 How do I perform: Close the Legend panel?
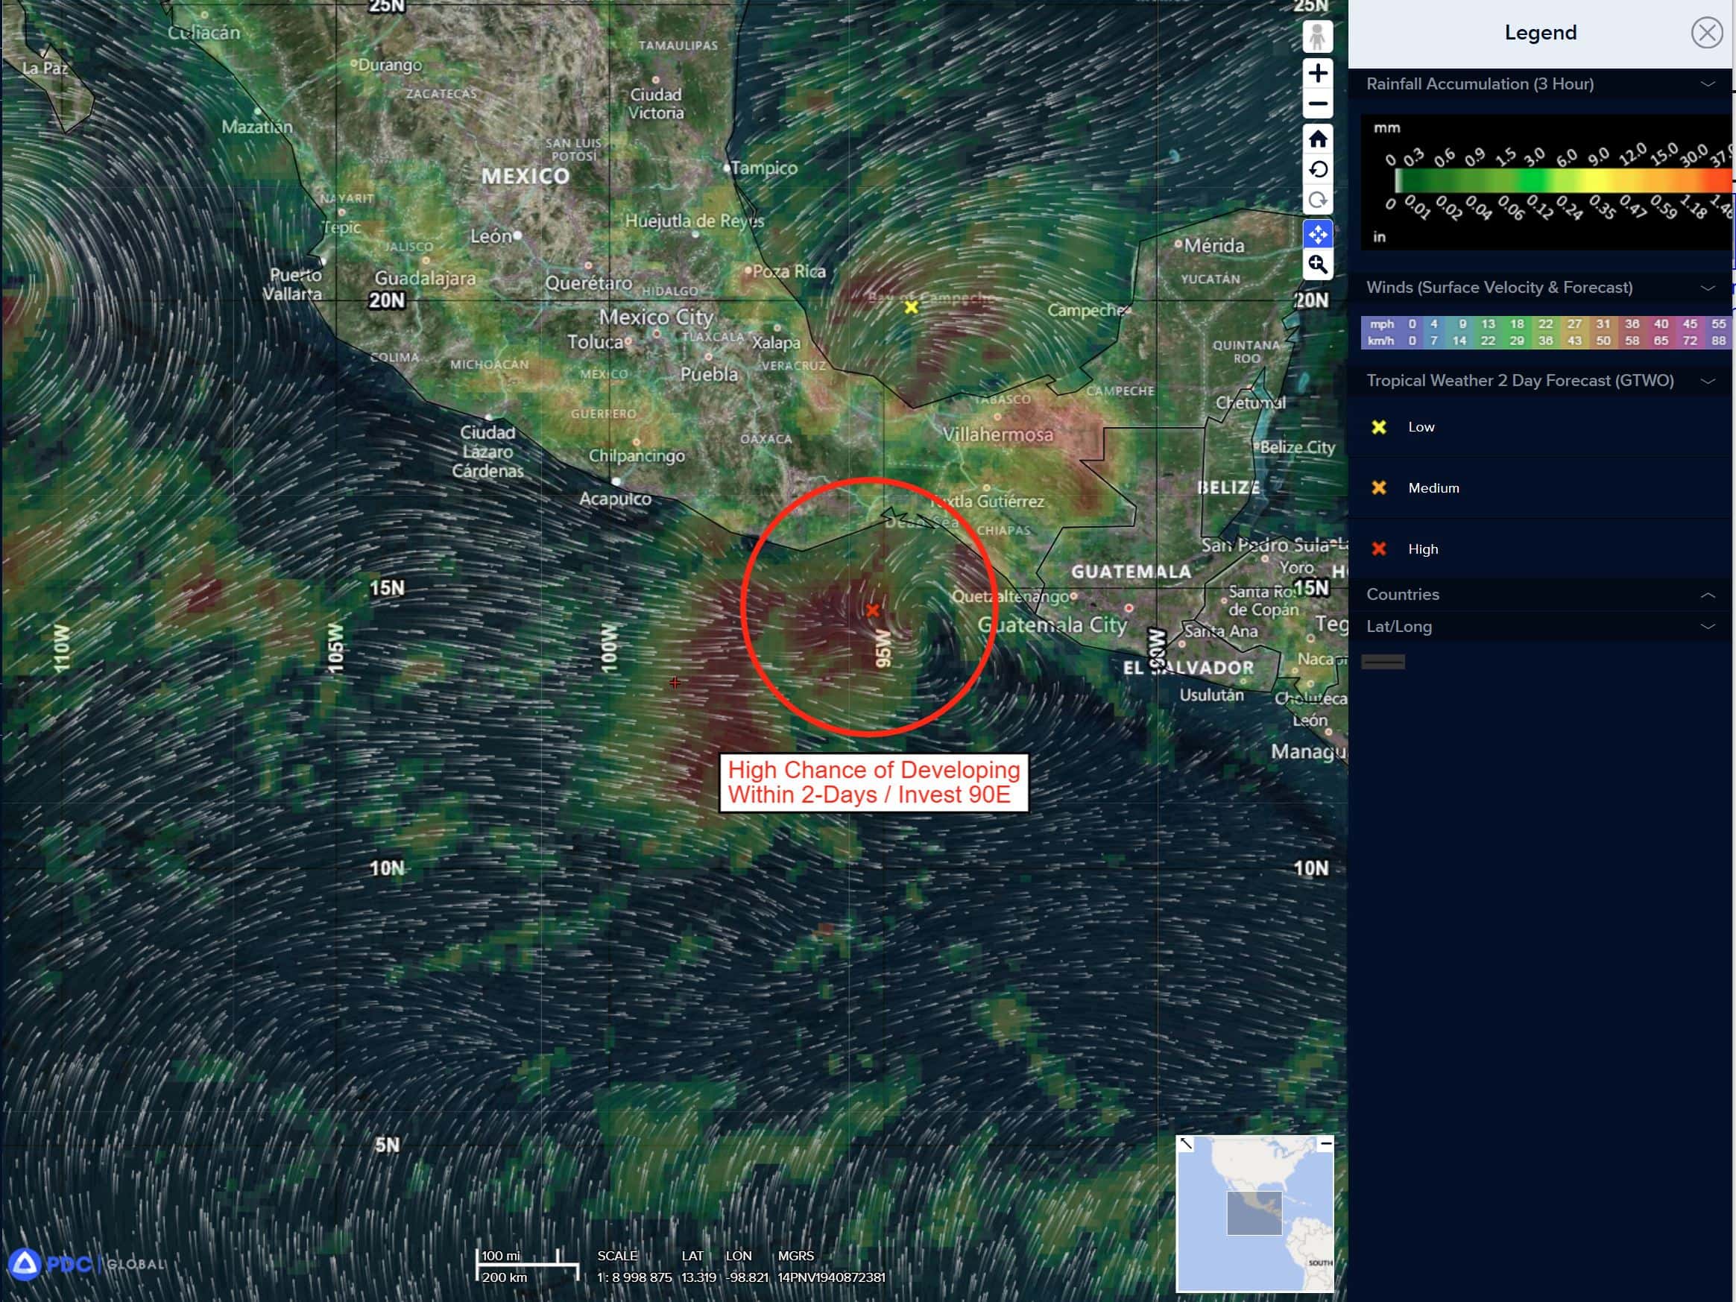(1705, 33)
